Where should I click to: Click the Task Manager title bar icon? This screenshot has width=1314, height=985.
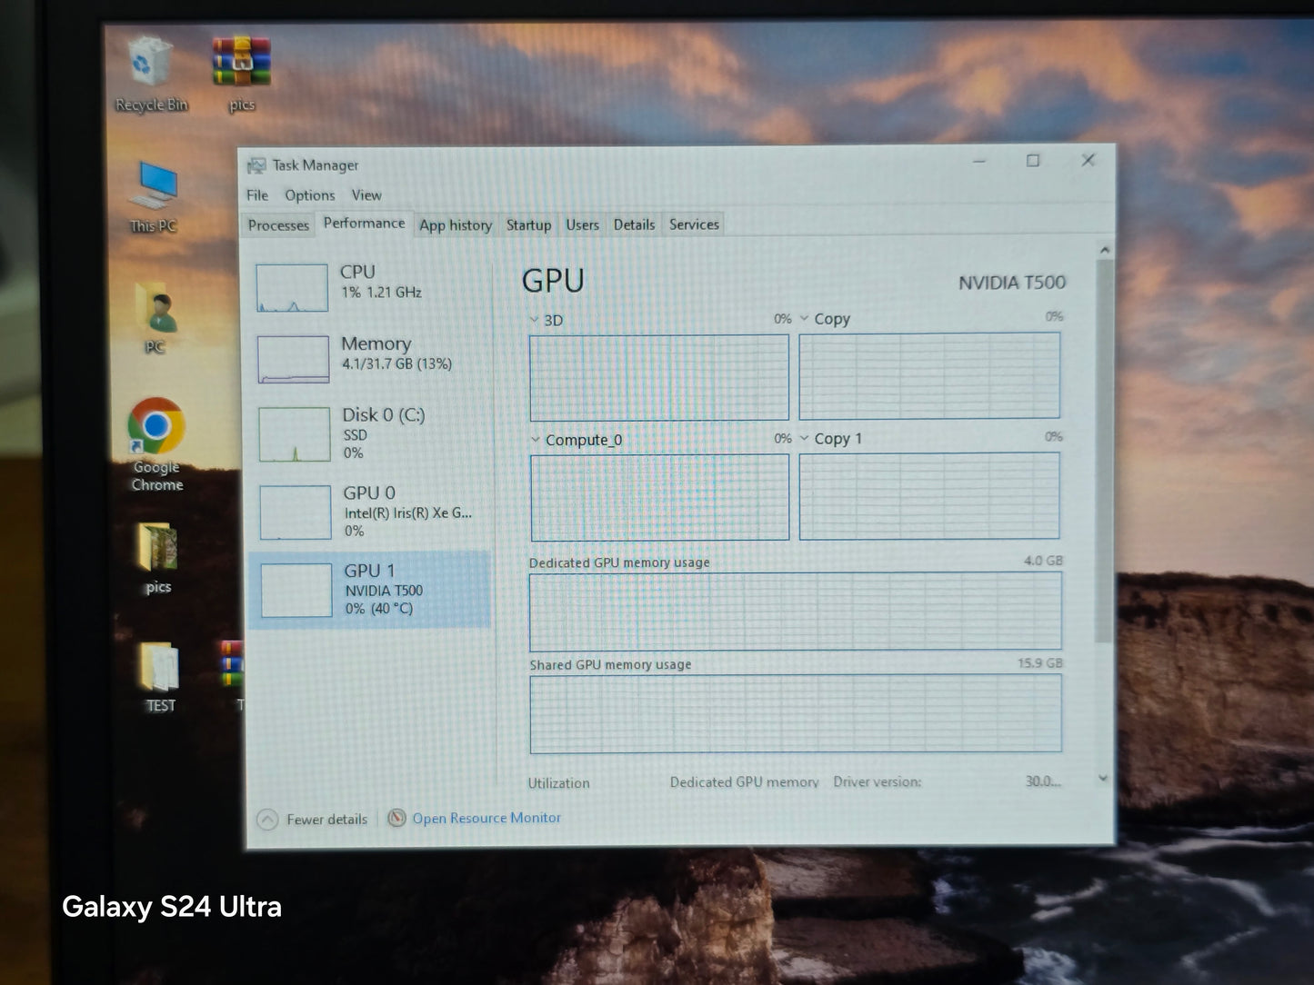click(x=256, y=165)
